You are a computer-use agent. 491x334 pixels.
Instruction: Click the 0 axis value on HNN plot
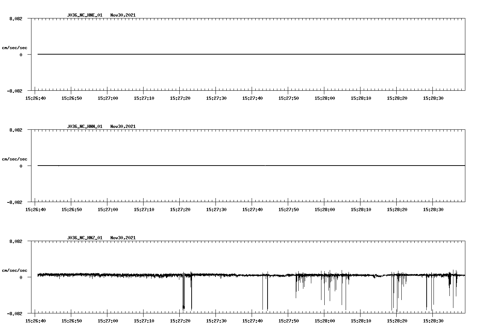click(21, 166)
